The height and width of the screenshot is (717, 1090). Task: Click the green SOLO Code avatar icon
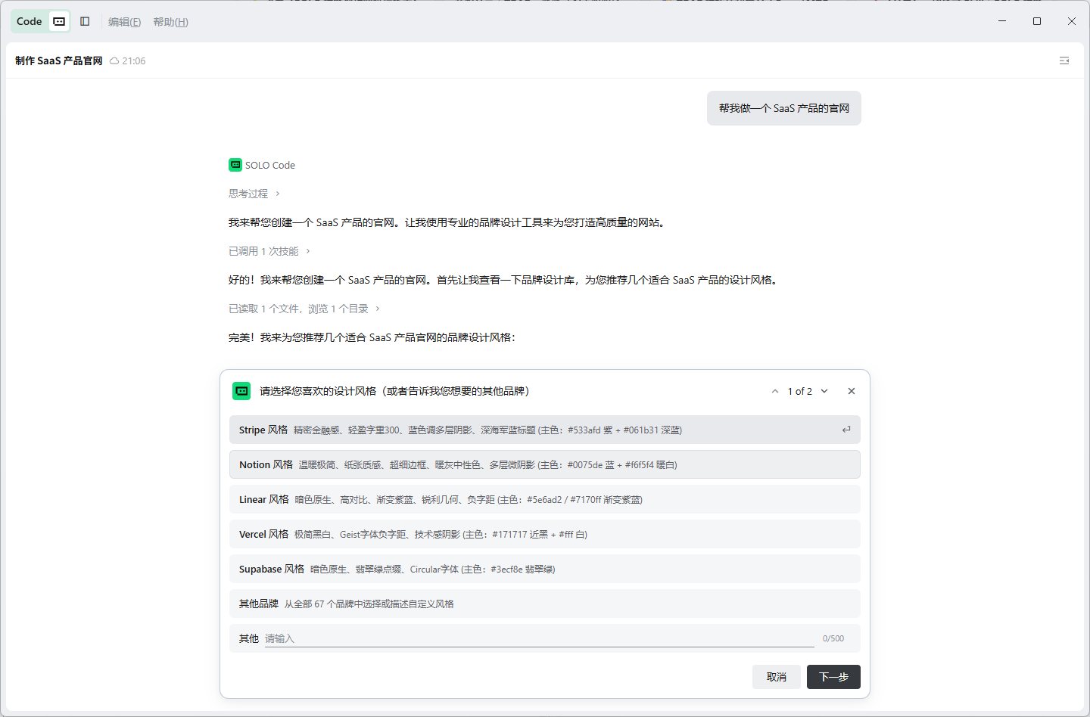click(x=235, y=165)
